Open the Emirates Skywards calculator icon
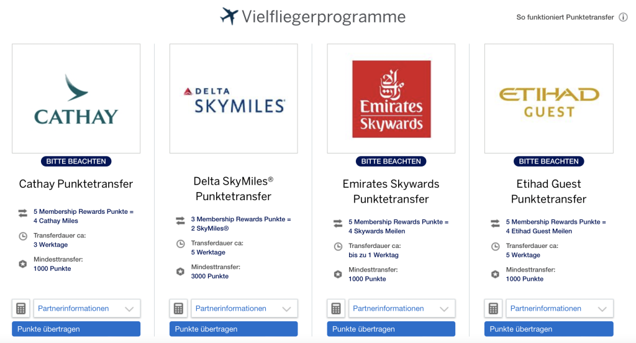This screenshot has width=636, height=343. [336, 308]
